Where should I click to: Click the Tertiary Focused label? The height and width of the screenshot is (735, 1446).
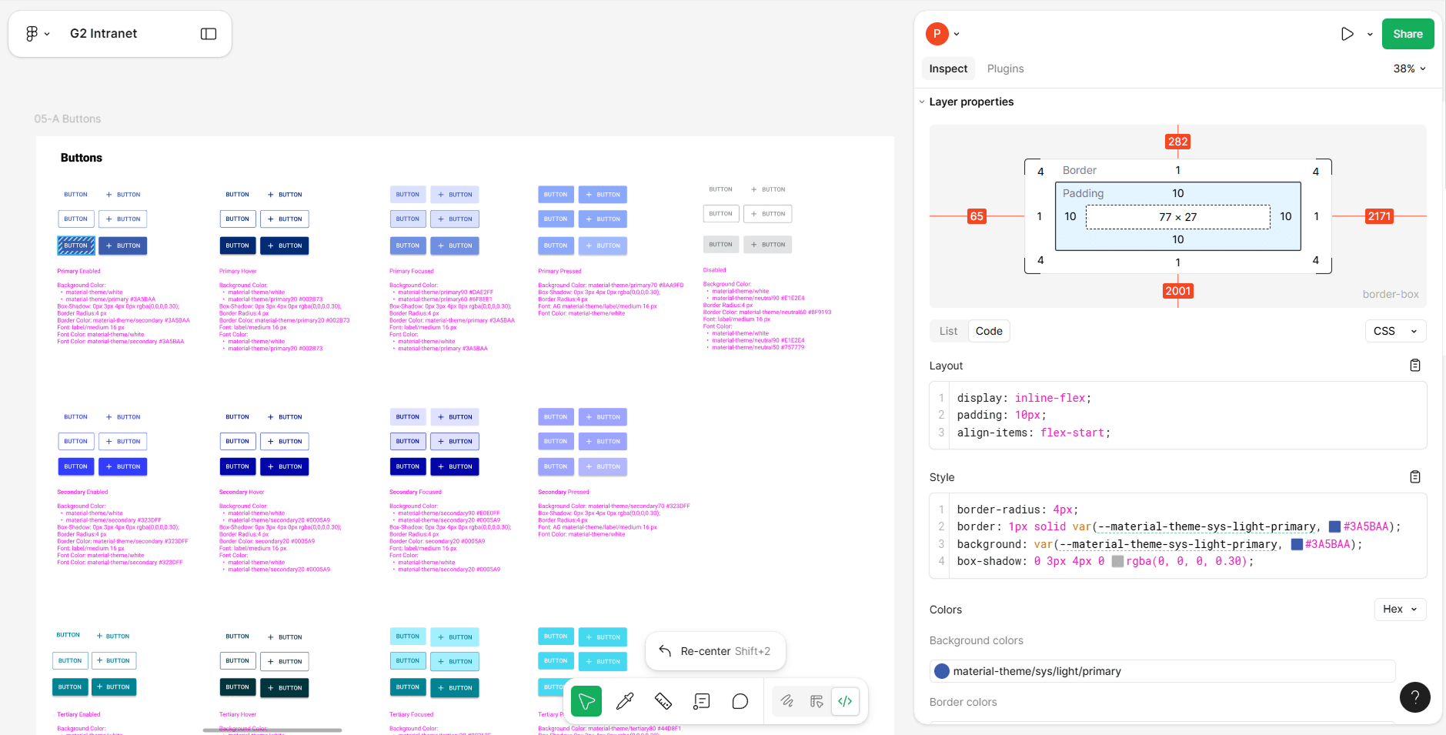pos(412,714)
